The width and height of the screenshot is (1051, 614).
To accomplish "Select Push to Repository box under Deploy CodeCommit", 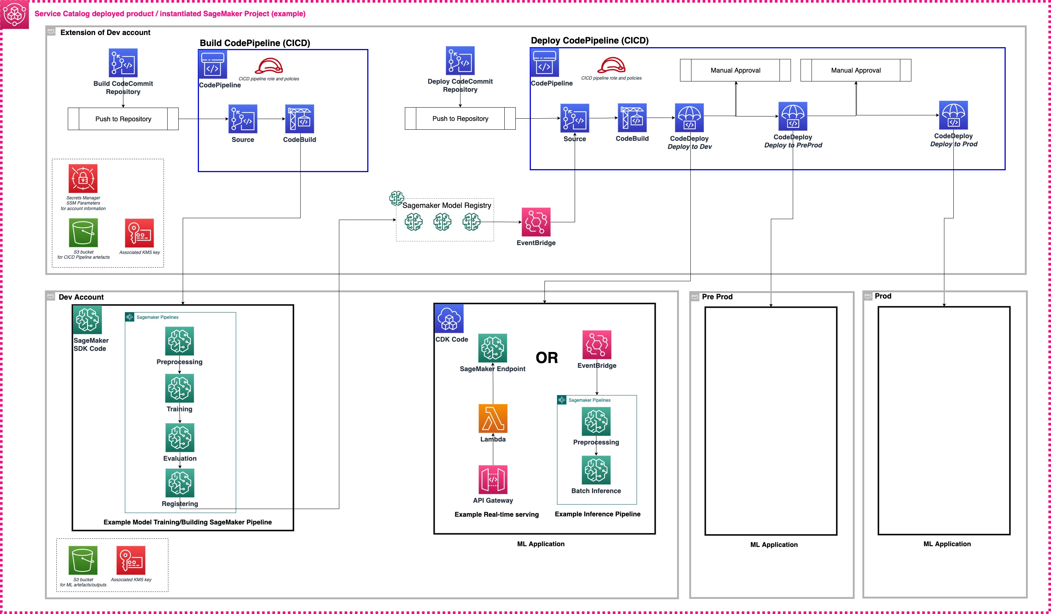I will pos(460,118).
